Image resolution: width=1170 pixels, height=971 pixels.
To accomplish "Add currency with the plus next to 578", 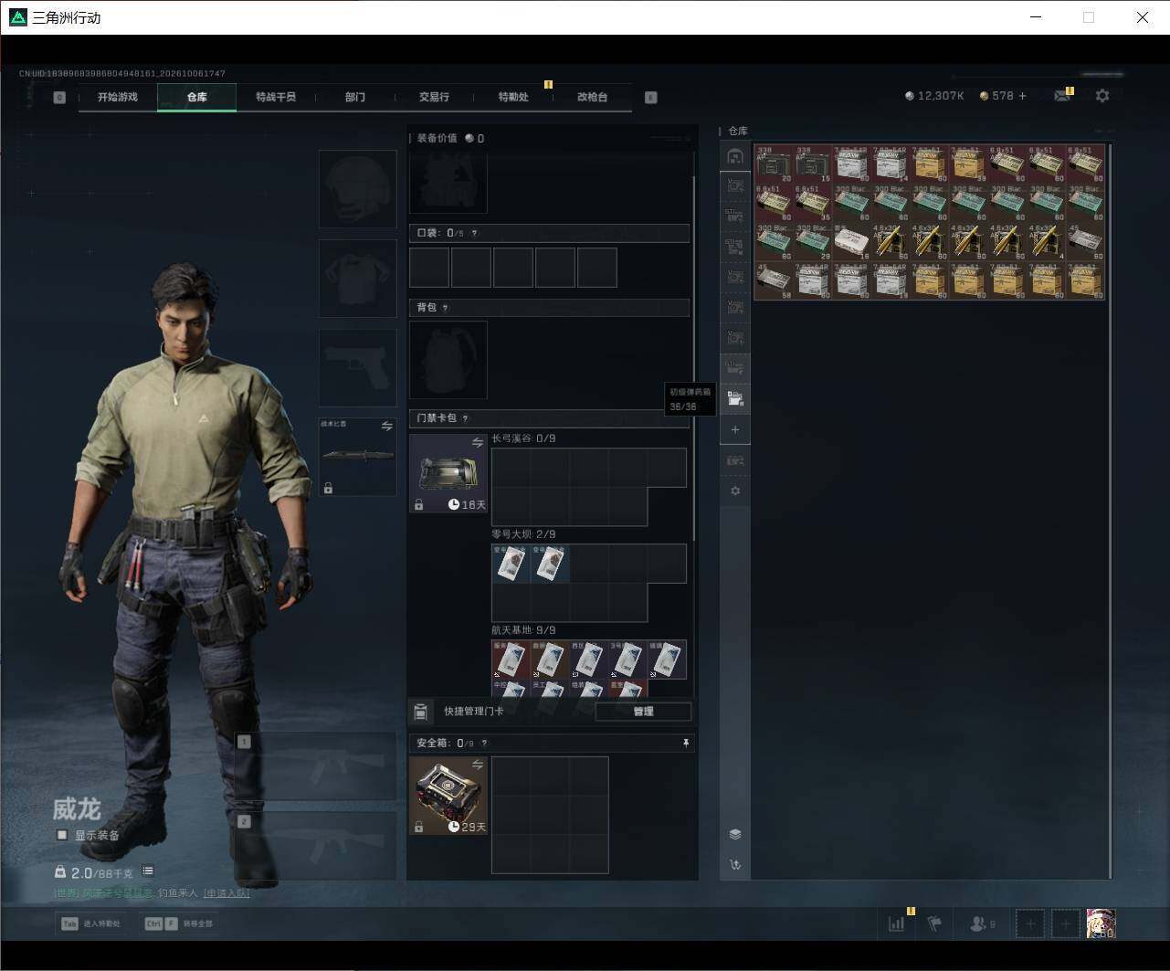I will pos(1022,96).
